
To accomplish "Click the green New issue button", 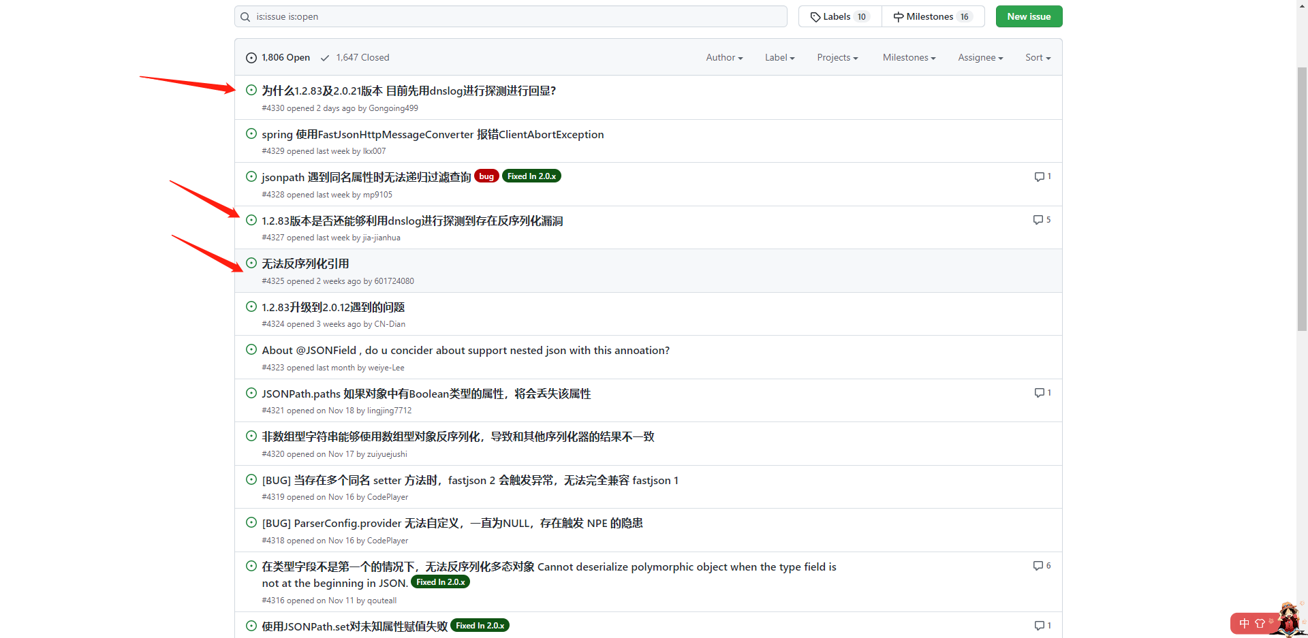I will click(1028, 17).
